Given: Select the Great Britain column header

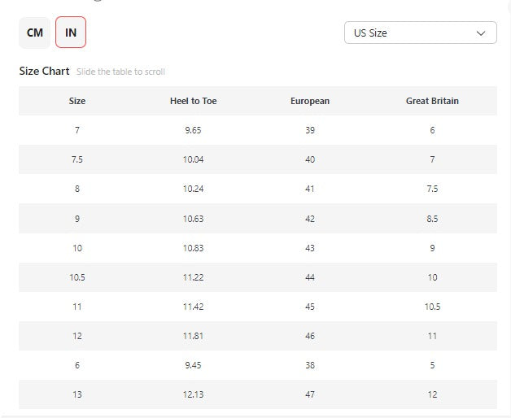Looking at the screenshot, I should [x=432, y=101].
